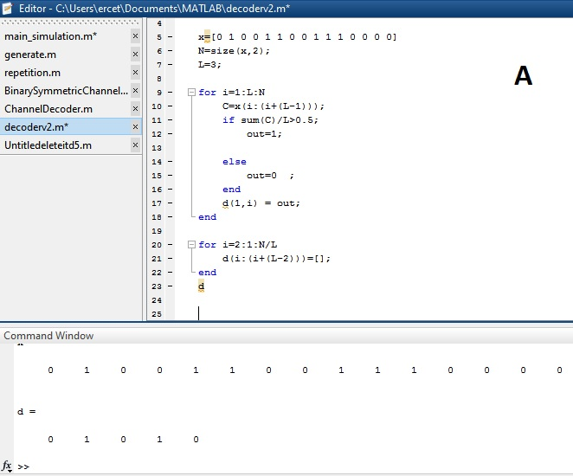The height and width of the screenshot is (476, 573).
Task: Click the Command Window title bar
Action: tap(49, 336)
